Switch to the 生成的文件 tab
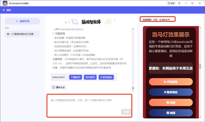 (x=165, y=20)
